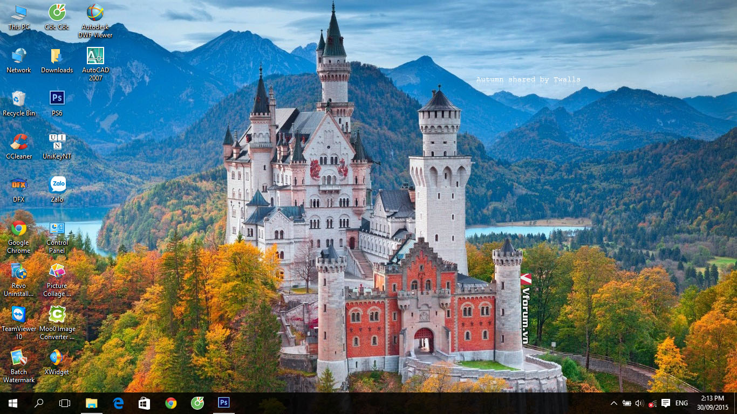Select the TeamViewer 10 desktop shortcut
Screen dimensions: 737x414
click(x=19, y=323)
